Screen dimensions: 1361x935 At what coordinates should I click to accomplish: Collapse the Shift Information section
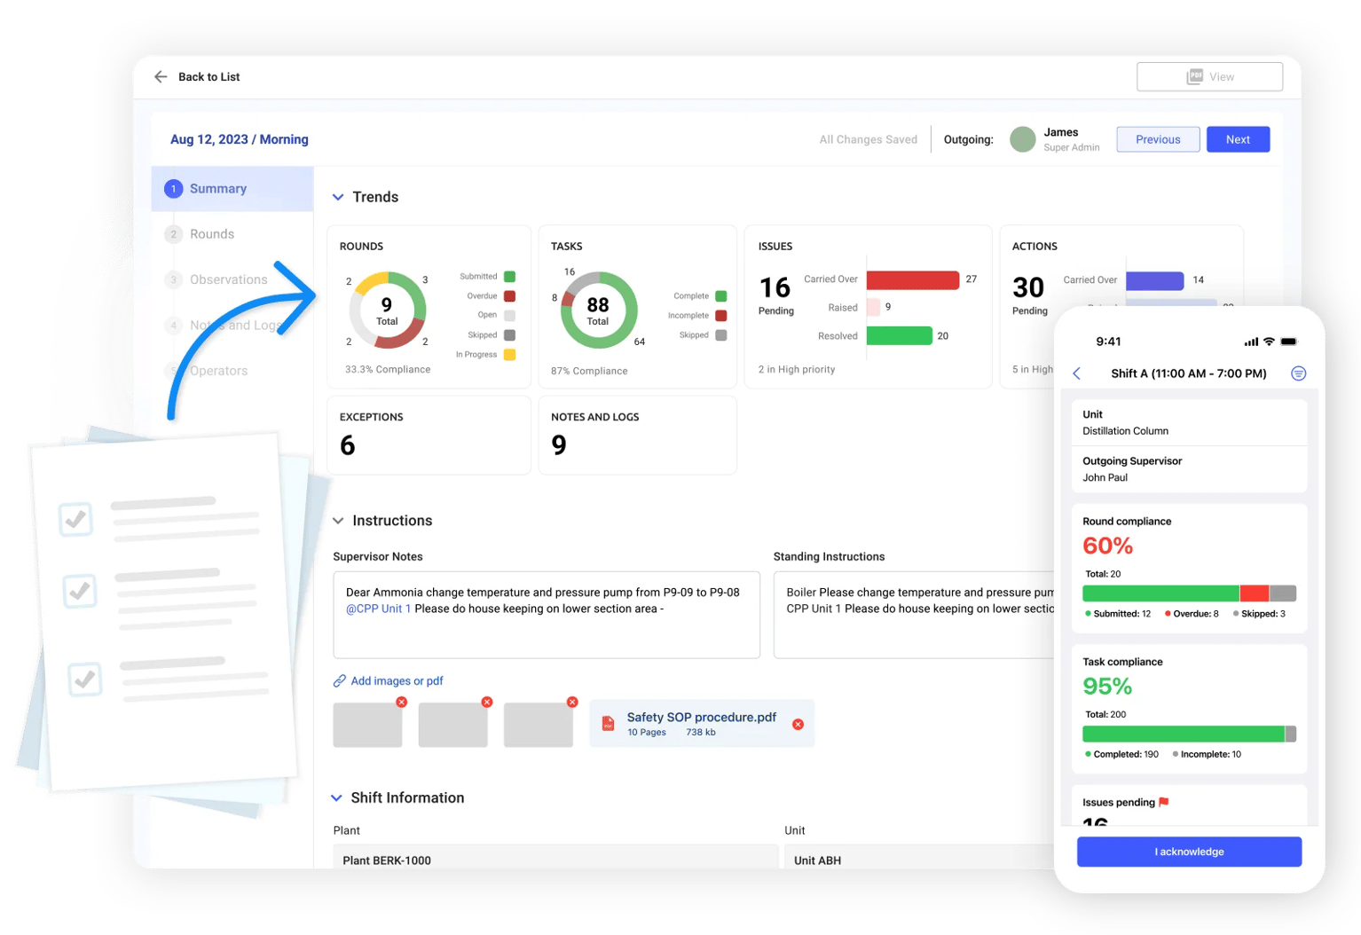point(337,798)
